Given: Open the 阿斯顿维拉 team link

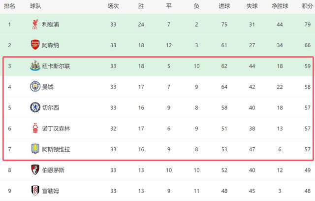Looking at the screenshot, I should (x=56, y=149).
